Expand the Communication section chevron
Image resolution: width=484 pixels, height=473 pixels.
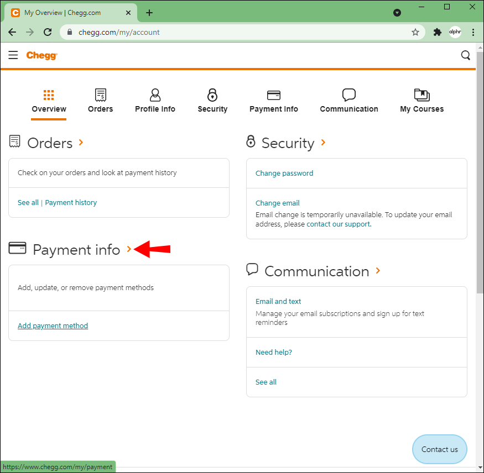click(378, 271)
